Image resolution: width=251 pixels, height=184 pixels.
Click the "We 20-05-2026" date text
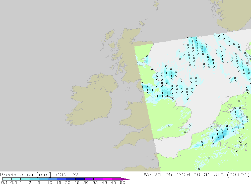point(167,174)
